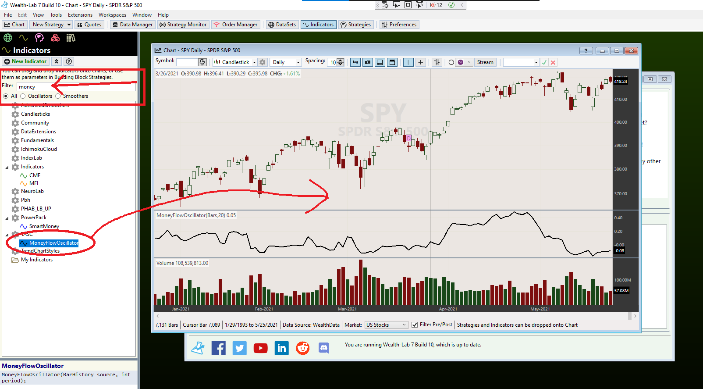Select the Oscillators radio button
Viewport: 703px width, 389px height.
23,96
